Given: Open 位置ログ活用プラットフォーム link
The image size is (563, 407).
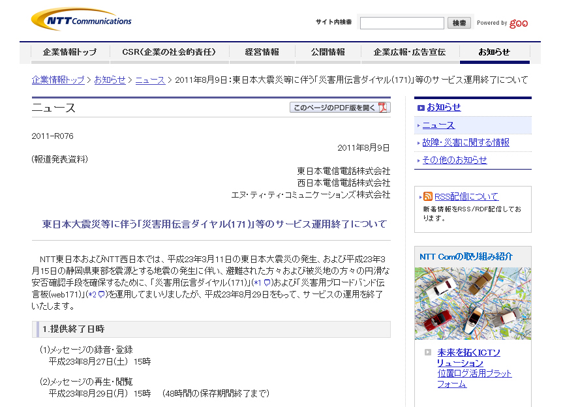Looking at the screenshot, I should click(474, 379).
